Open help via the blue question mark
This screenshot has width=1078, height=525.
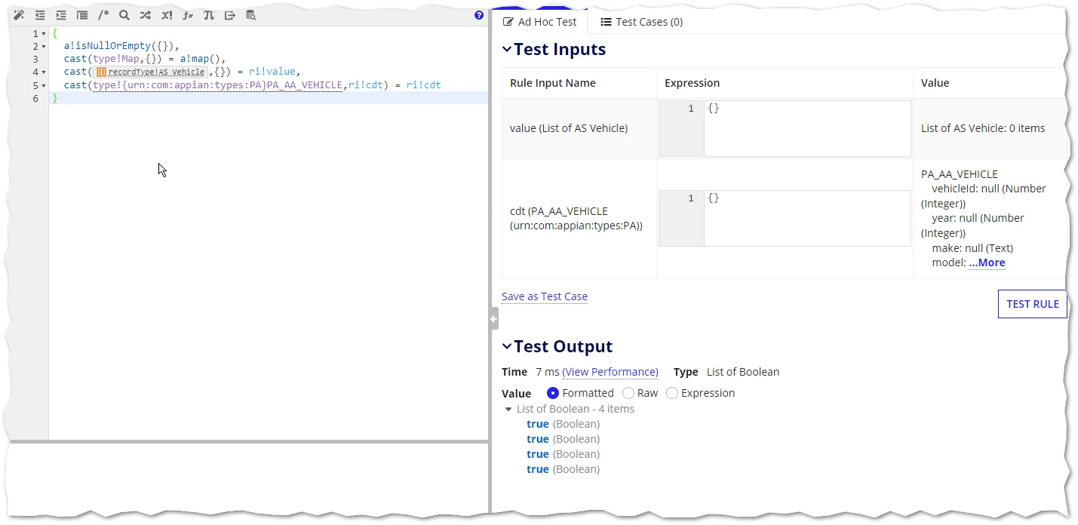479,15
